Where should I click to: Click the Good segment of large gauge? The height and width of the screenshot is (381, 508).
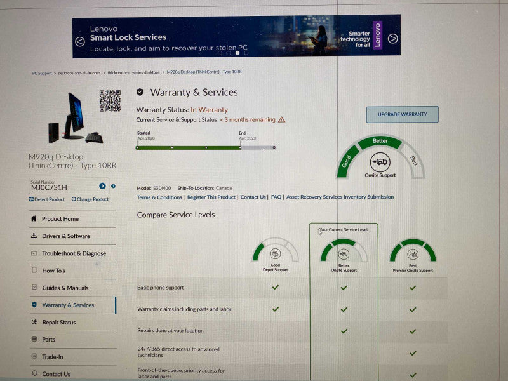coord(347,161)
